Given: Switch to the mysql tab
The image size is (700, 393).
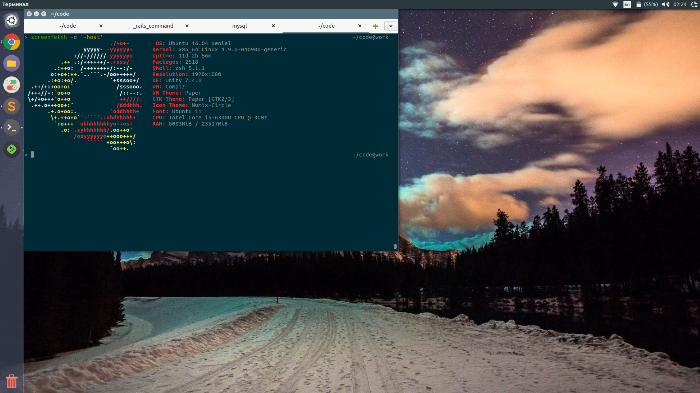Looking at the screenshot, I should [x=240, y=26].
